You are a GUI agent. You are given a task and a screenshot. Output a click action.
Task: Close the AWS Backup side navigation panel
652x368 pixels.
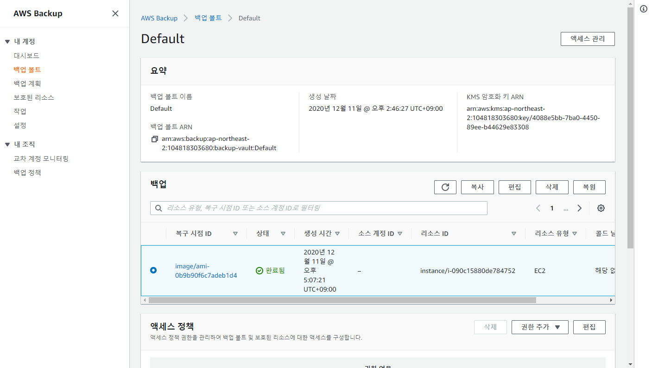tap(115, 13)
